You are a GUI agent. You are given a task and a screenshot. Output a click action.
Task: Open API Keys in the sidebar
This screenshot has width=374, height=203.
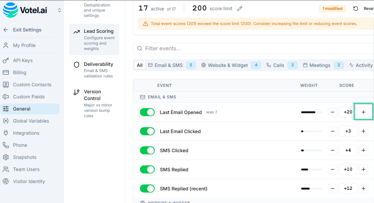click(23, 60)
